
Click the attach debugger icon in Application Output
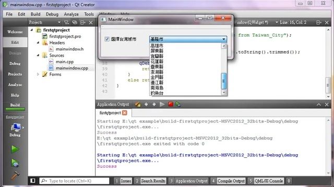click(x=178, y=104)
